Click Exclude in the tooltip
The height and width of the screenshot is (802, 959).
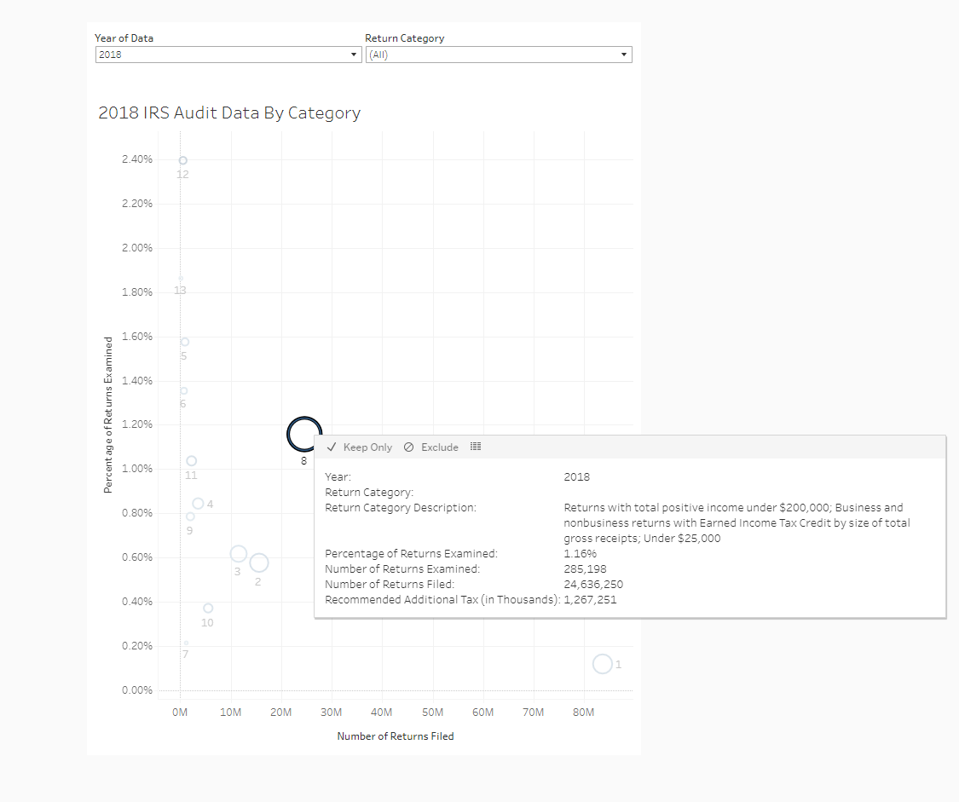coord(431,447)
